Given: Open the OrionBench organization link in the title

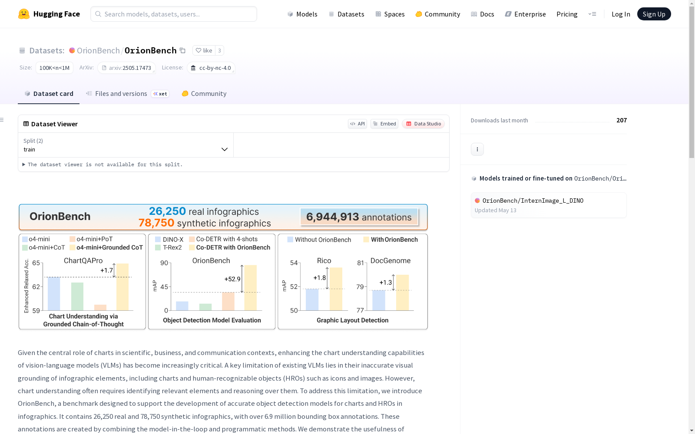Looking at the screenshot, I should (98, 50).
